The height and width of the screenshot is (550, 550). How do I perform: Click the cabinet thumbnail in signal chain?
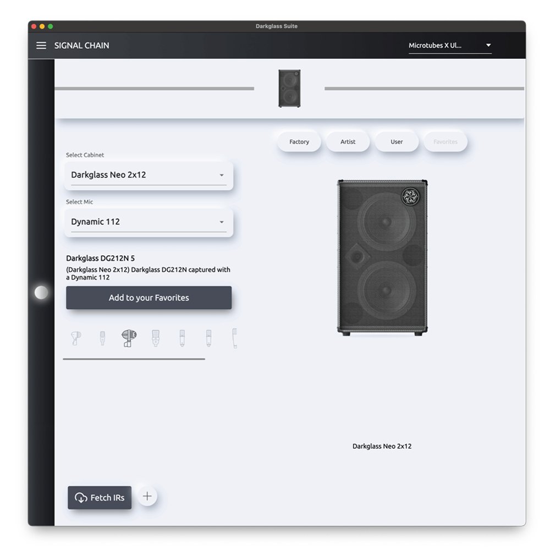click(289, 89)
